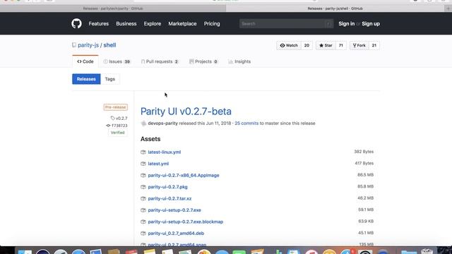This screenshot has width=452, height=254.
Task: Click package icon beside the exe.blockmap file
Action: tap(143, 222)
